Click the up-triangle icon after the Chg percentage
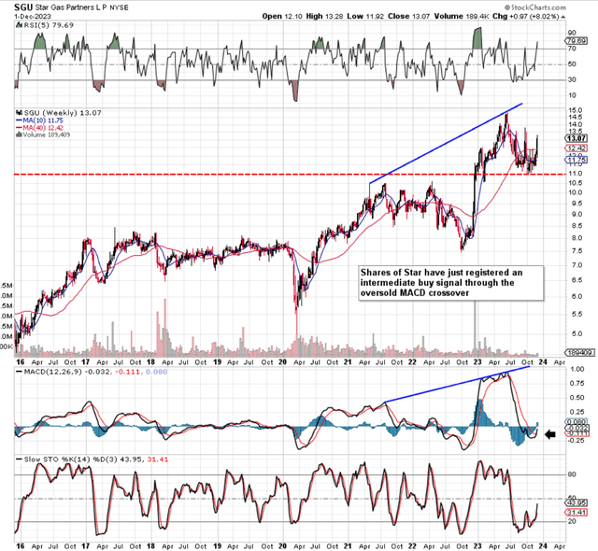598x551 pixels. (563, 17)
